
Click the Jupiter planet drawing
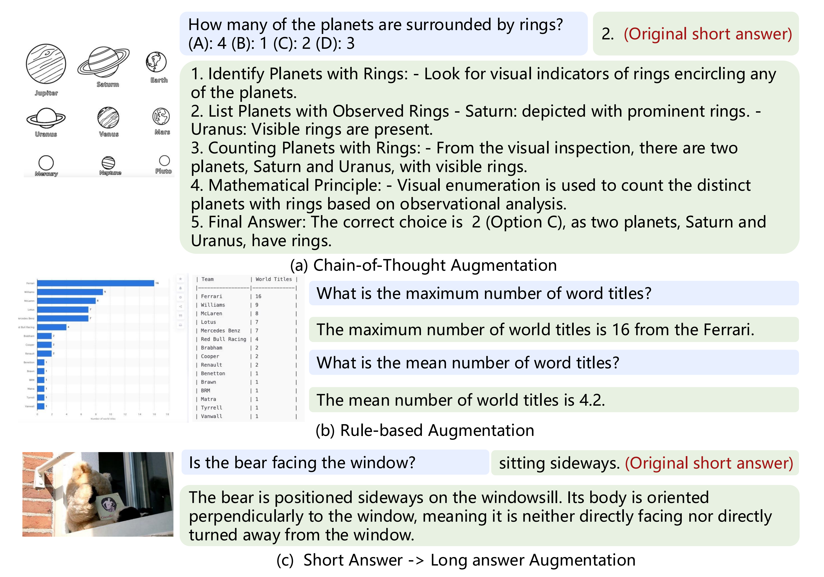click(x=46, y=64)
